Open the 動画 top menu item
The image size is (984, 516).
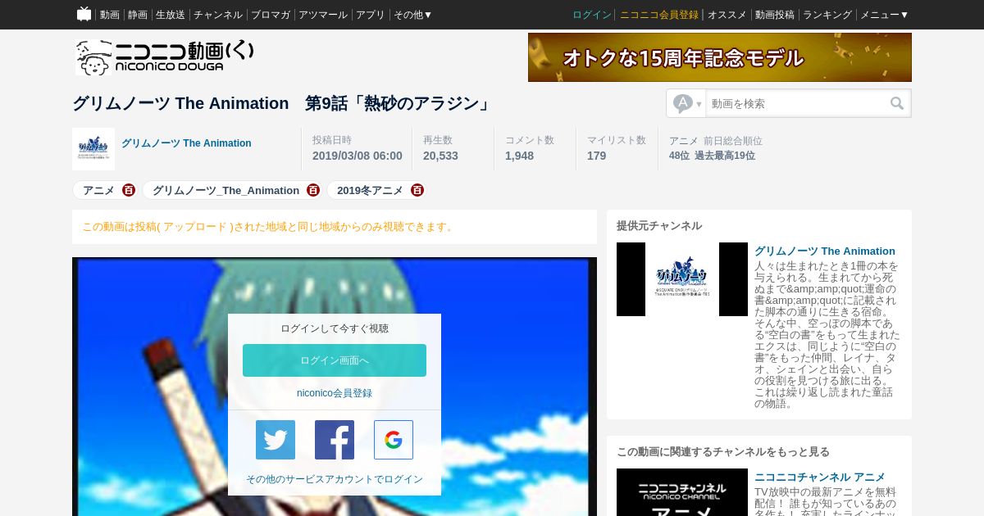point(109,15)
